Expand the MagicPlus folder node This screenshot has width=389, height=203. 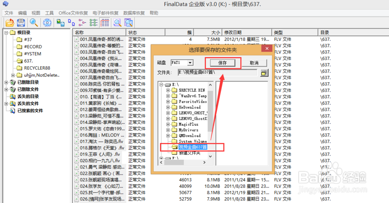168,124
